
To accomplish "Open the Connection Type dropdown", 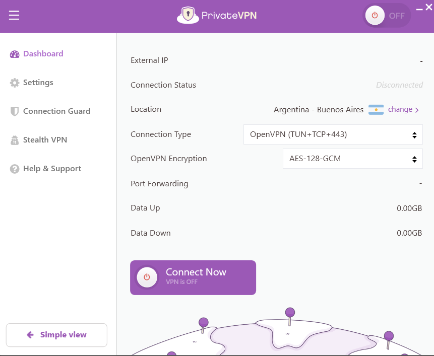I will (x=333, y=134).
